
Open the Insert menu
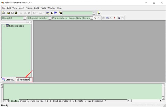pos(21,8)
